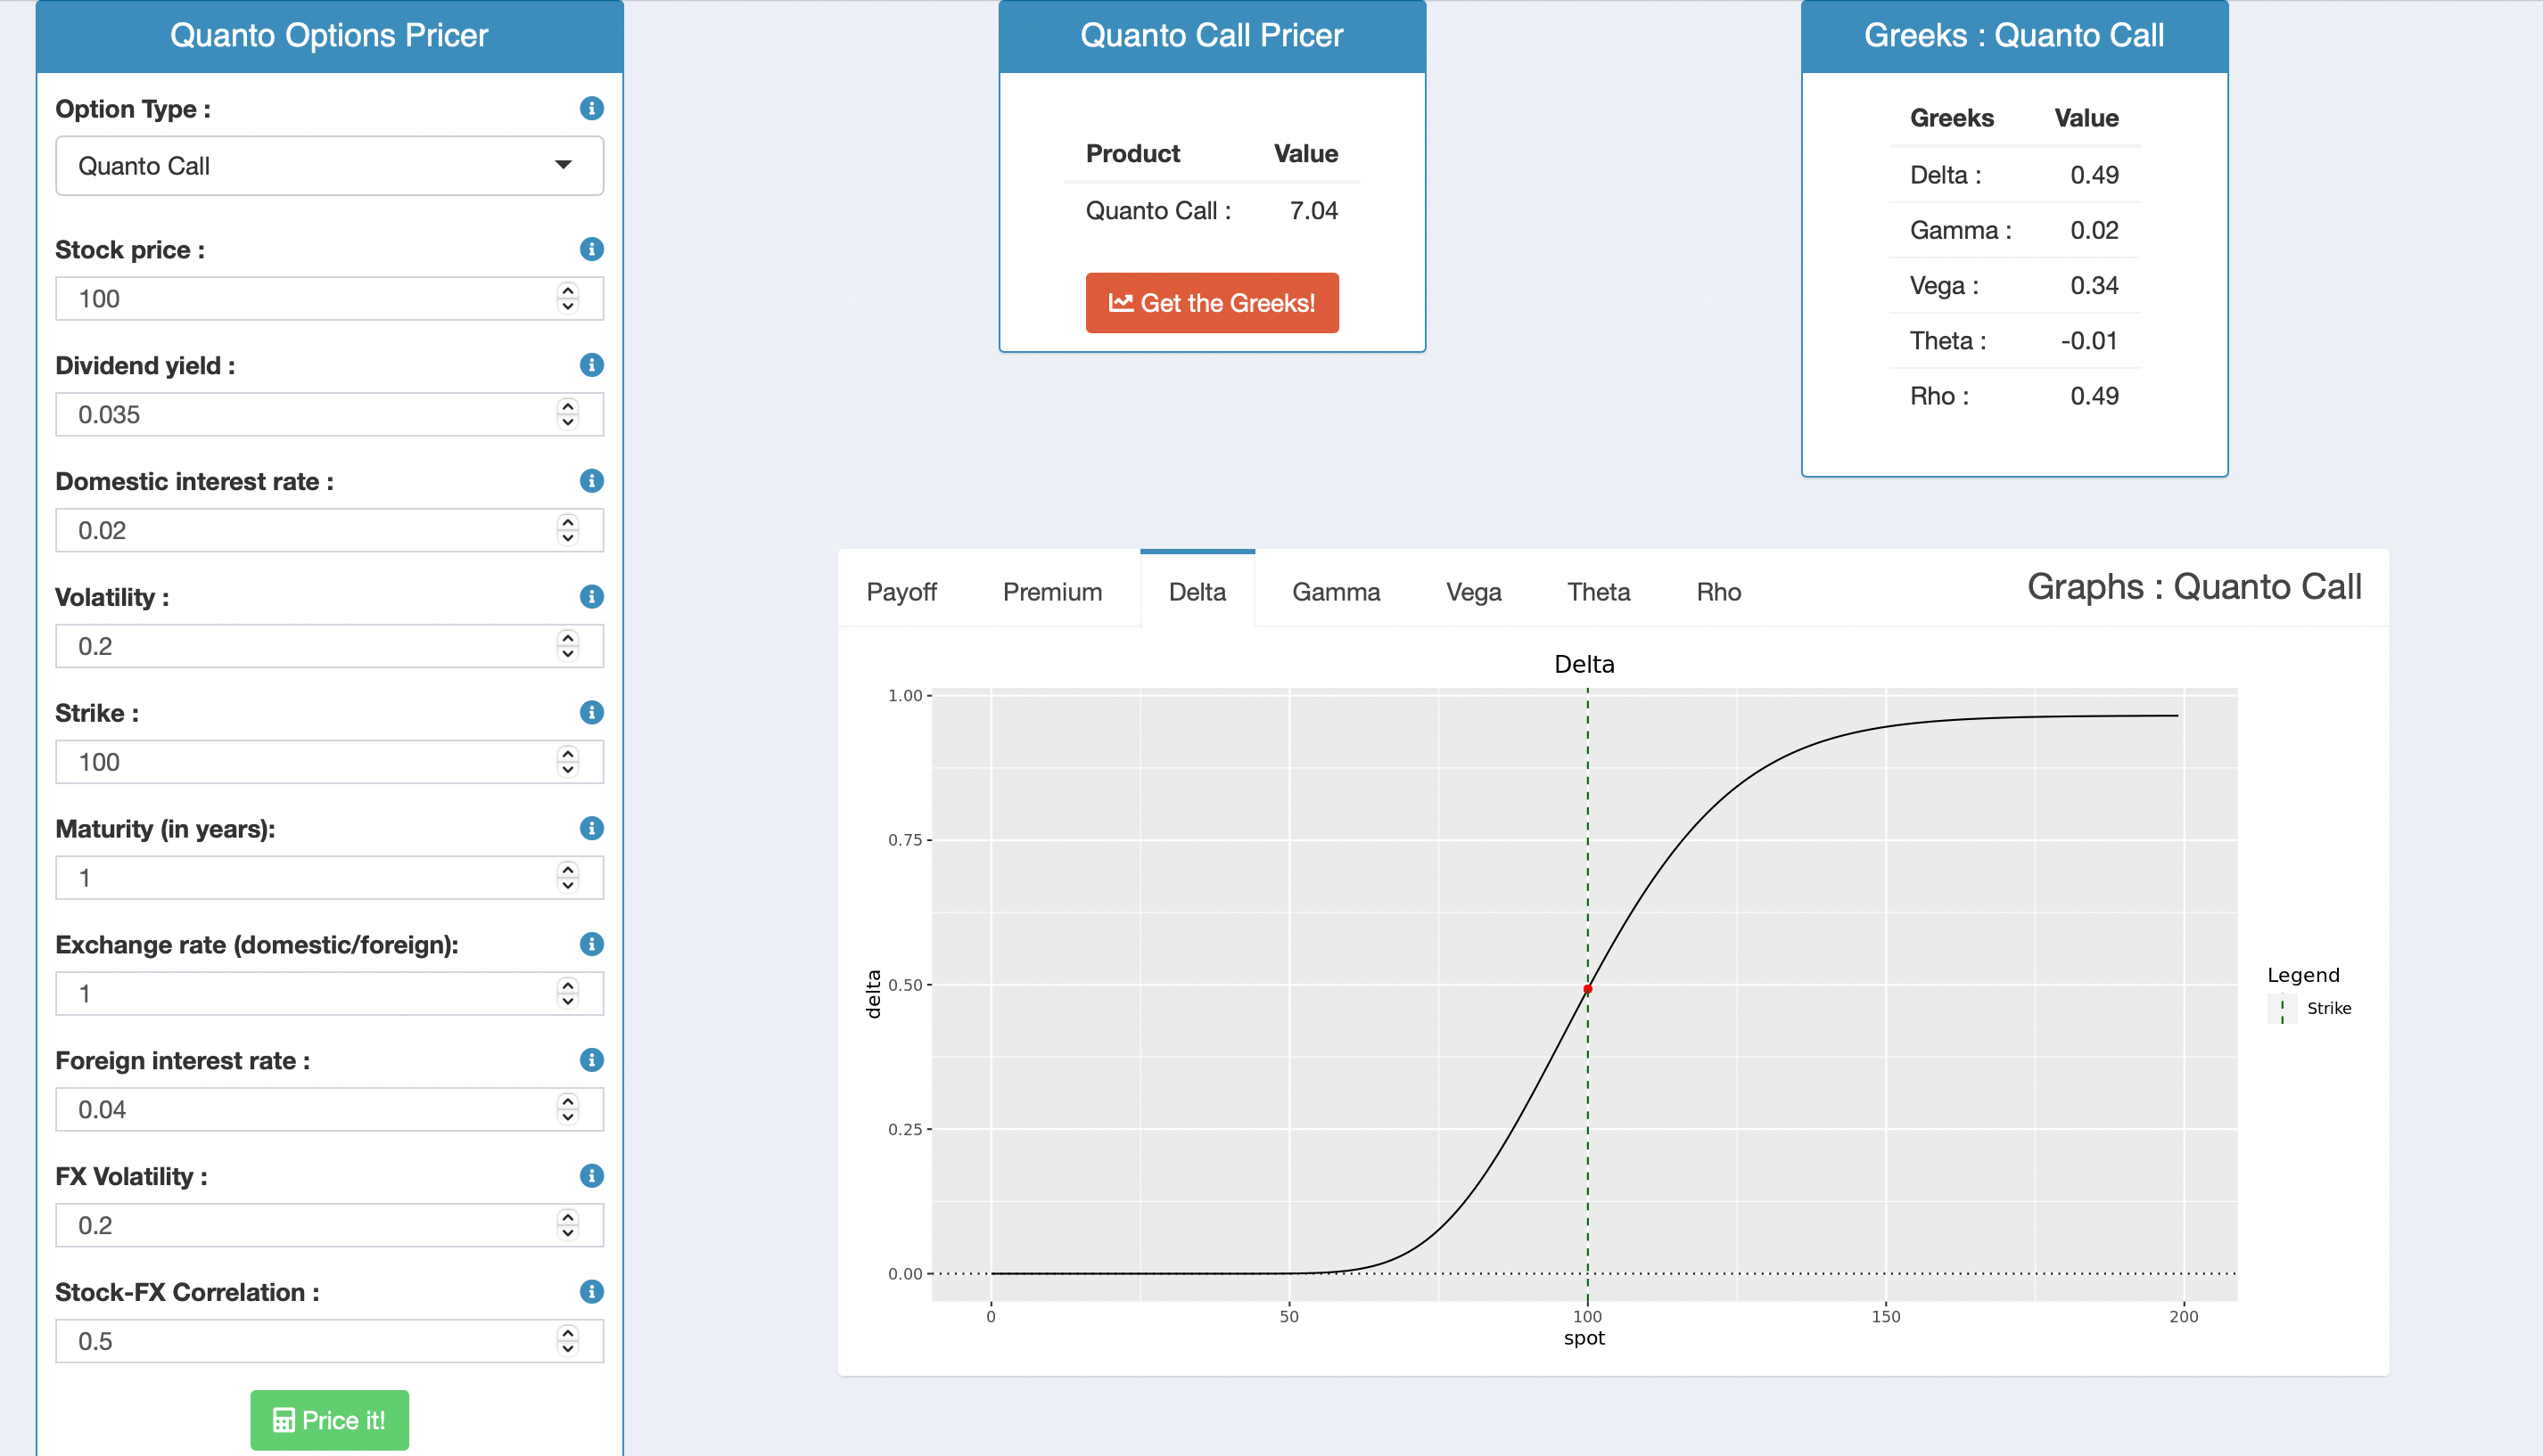
Task: Increase Volatility with the stepper up arrow
Action: [x=567, y=638]
